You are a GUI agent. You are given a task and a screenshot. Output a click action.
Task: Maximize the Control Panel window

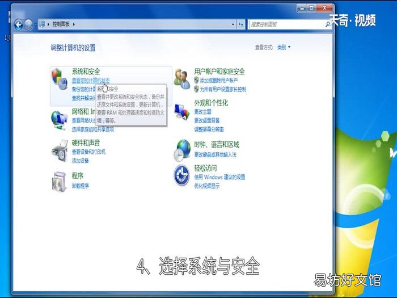pos(311,8)
